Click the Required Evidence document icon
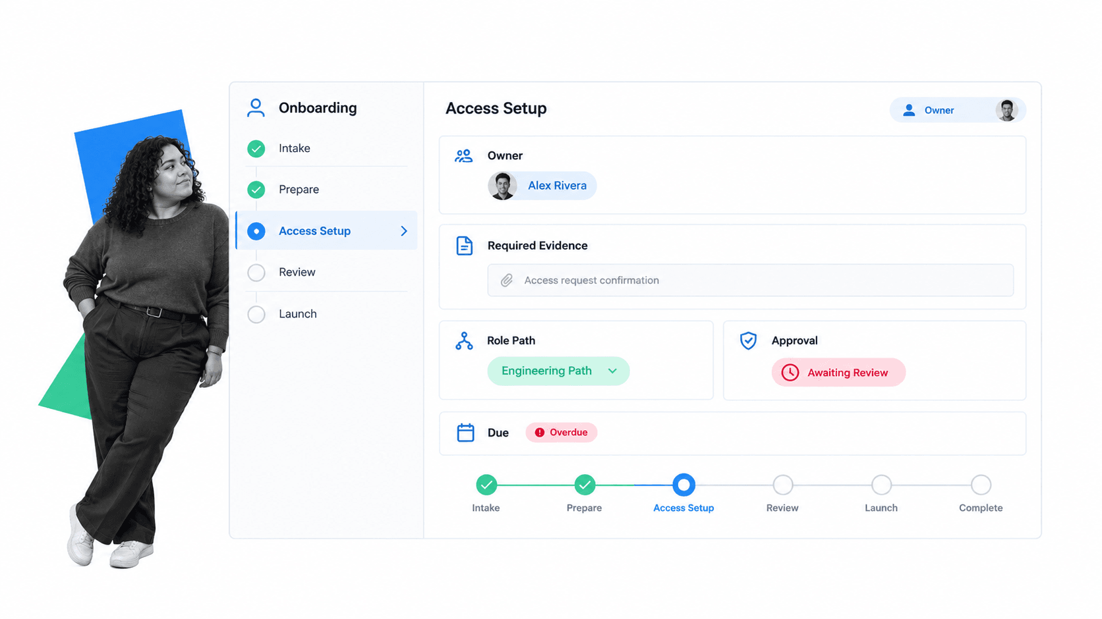This screenshot has width=1102, height=619. tap(465, 246)
